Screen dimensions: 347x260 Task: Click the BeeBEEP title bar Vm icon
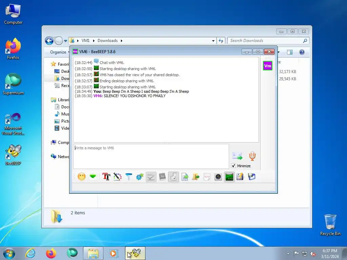point(75,51)
